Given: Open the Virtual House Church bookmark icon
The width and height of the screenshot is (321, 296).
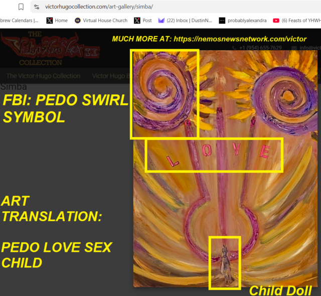Looking at the screenshot, I should coord(78,21).
